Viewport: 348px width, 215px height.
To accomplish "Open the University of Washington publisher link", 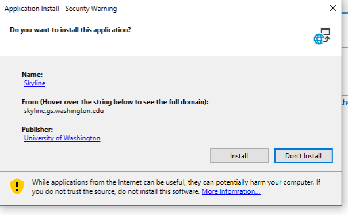I will click(62, 138).
